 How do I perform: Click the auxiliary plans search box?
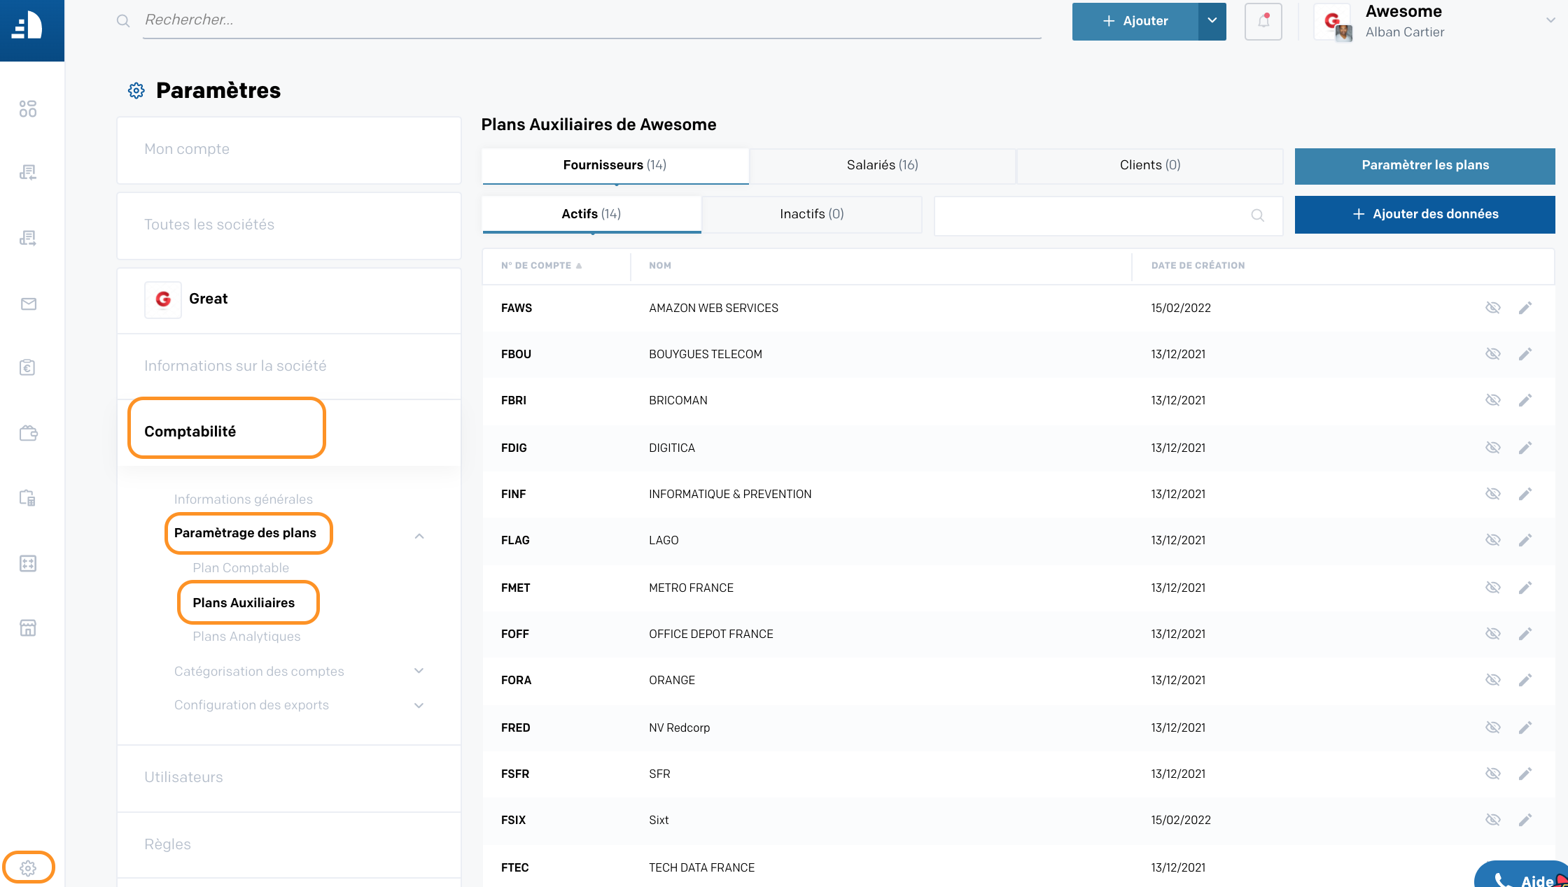coord(1108,215)
